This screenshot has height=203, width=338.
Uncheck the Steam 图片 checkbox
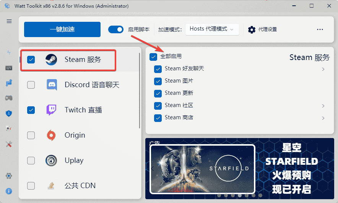click(158, 81)
